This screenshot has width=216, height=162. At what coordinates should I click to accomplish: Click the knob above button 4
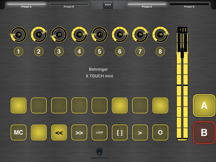tap(79, 35)
